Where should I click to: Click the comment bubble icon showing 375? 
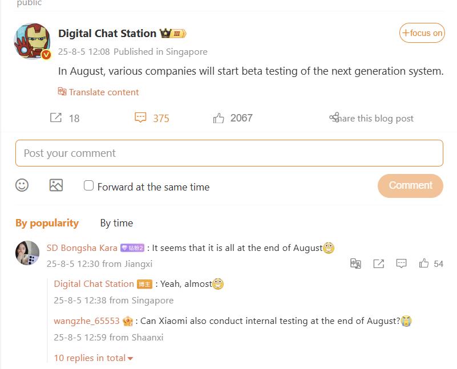pyautogui.click(x=140, y=118)
